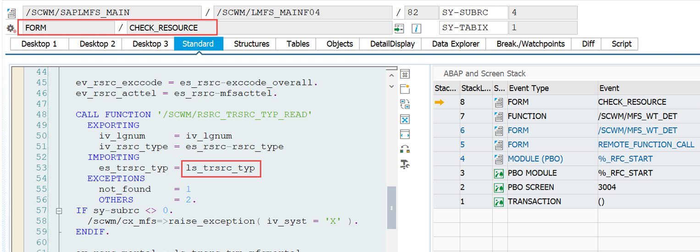The height and width of the screenshot is (252, 700).
Task: Click the horizontal maximize tool icon
Action: [x=405, y=134]
